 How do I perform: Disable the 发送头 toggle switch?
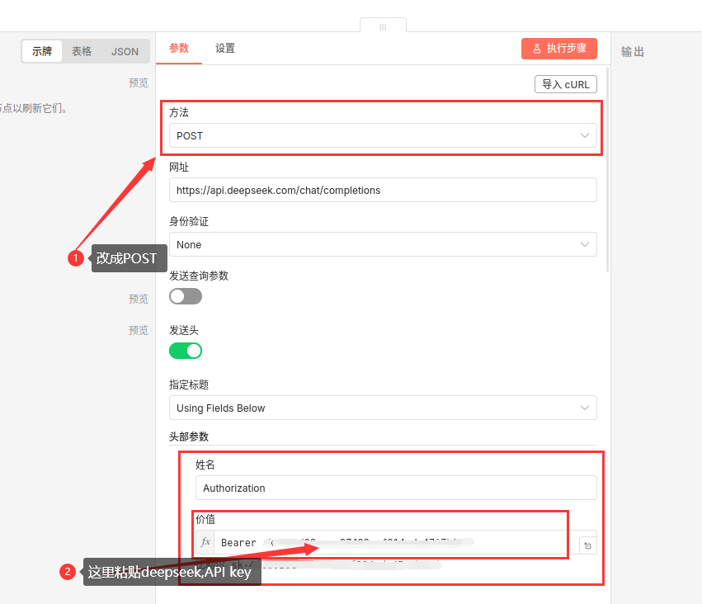[x=186, y=351]
